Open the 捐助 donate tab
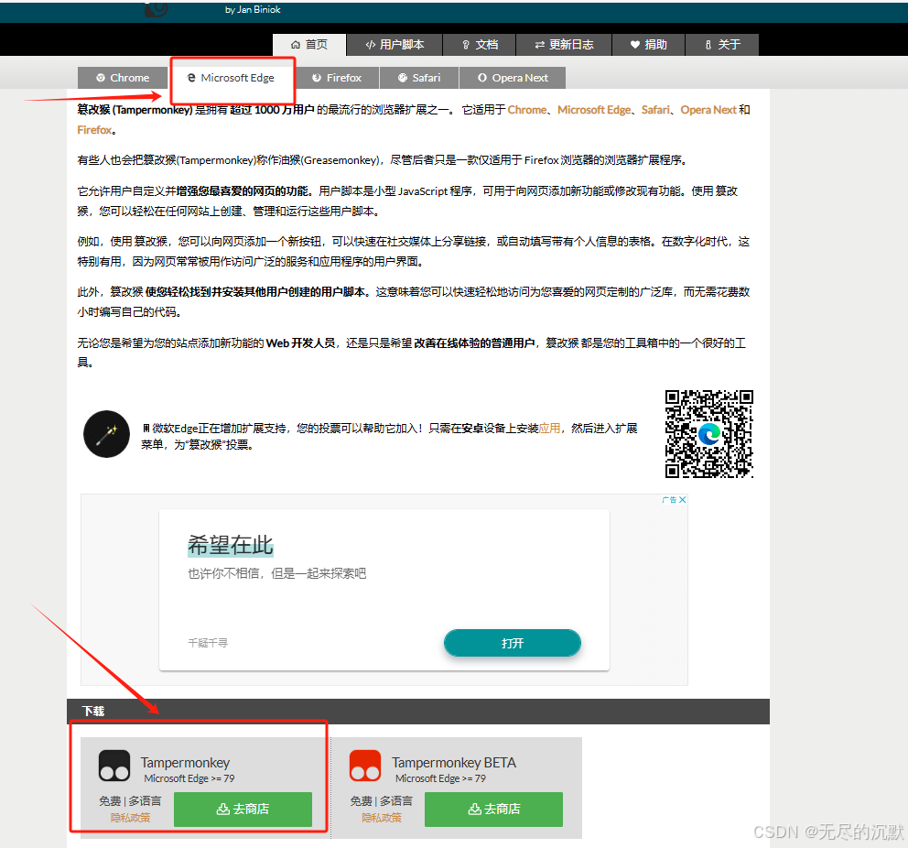This screenshot has width=908, height=848. pos(649,45)
